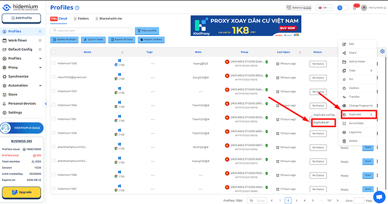Open three-dot menu for Hidemium 1548
388x204 pixels.
pyautogui.click(x=377, y=175)
